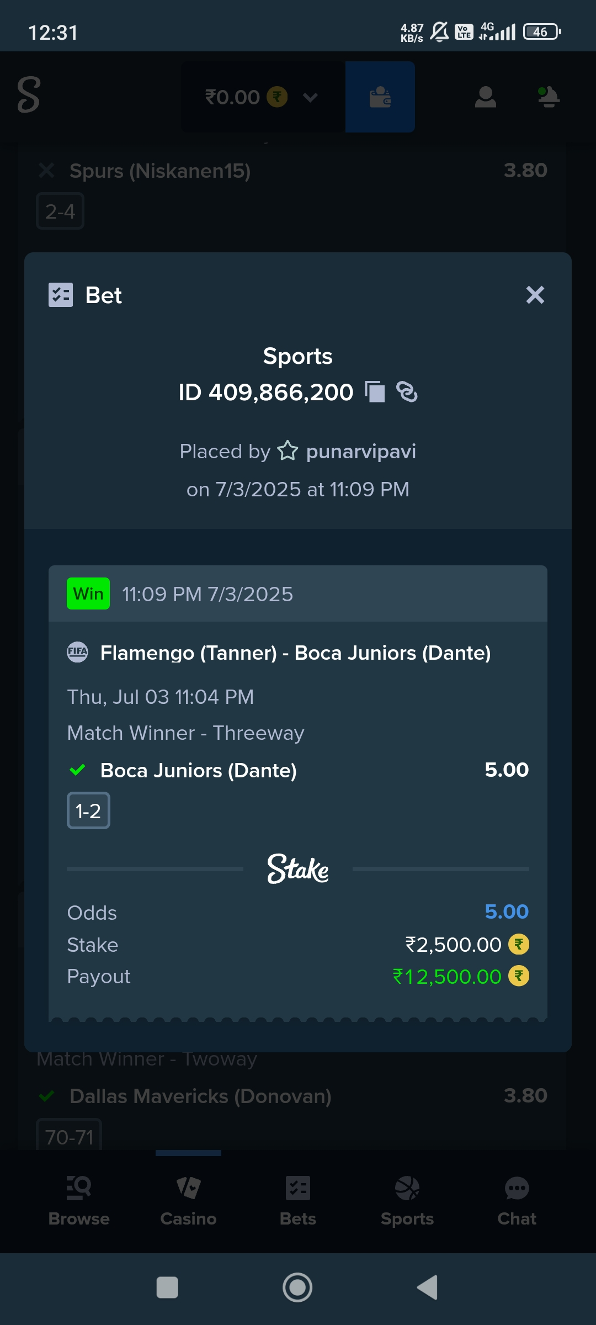Tap the Android home navigation button
This screenshot has width=596, height=1325.
[297, 1287]
